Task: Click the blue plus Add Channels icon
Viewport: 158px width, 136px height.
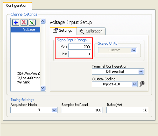Action: pyautogui.click(x=16, y=23)
